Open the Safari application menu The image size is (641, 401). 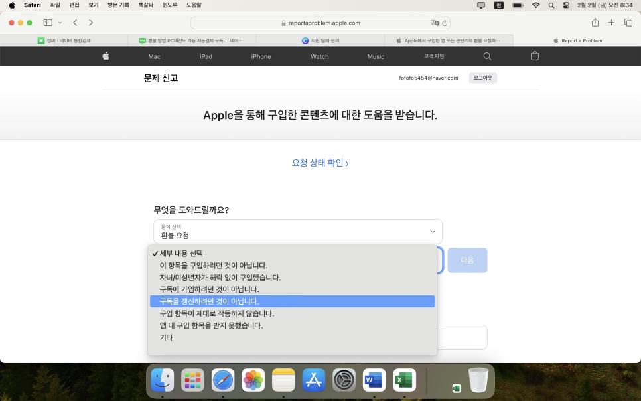tap(33, 5)
